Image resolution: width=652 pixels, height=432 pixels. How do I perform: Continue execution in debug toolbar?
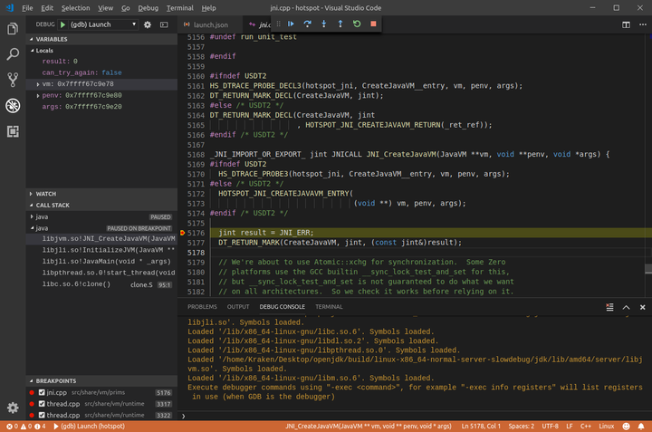pyautogui.click(x=291, y=24)
